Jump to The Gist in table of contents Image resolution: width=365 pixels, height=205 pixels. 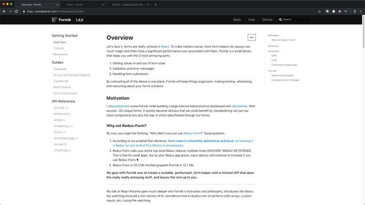[x=272, y=71]
